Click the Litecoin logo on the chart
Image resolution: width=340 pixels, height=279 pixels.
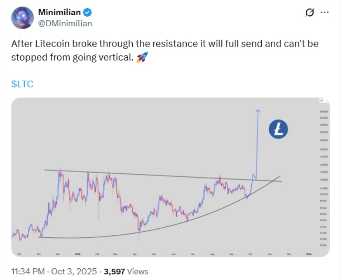(278, 129)
